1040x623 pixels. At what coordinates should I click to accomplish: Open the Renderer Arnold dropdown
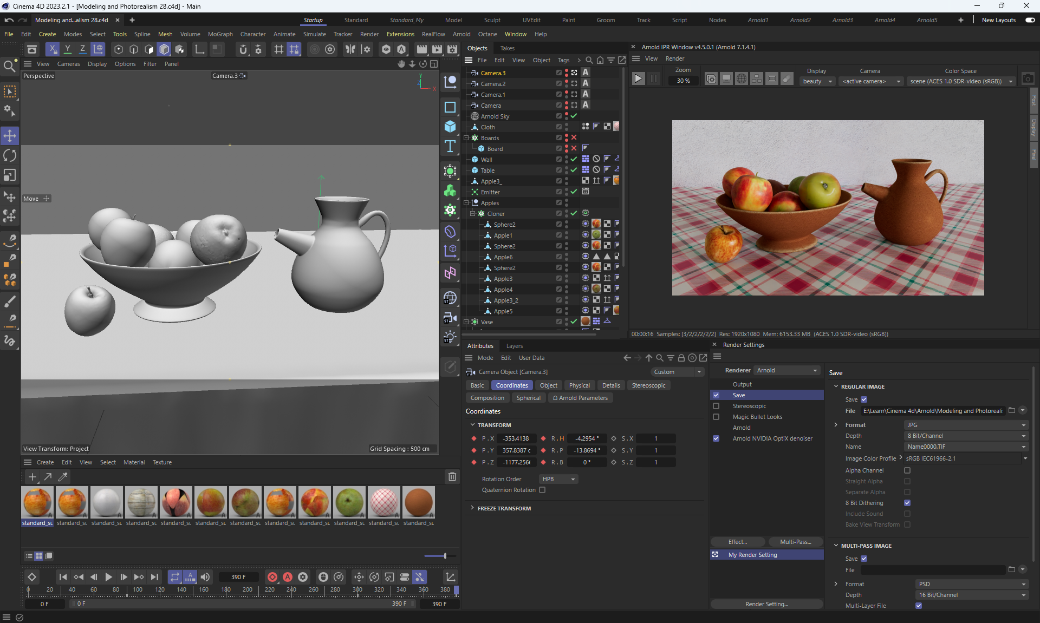tap(786, 370)
